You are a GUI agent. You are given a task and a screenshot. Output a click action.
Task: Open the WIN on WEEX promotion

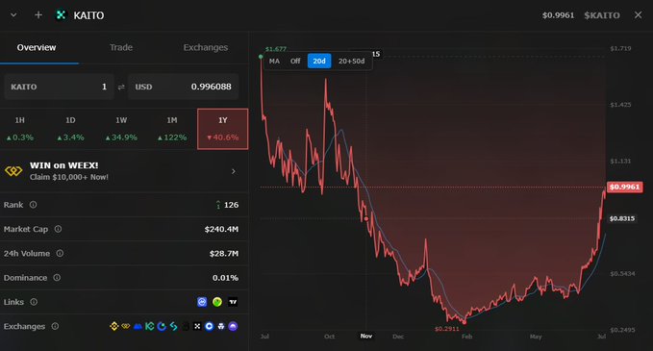click(124, 171)
